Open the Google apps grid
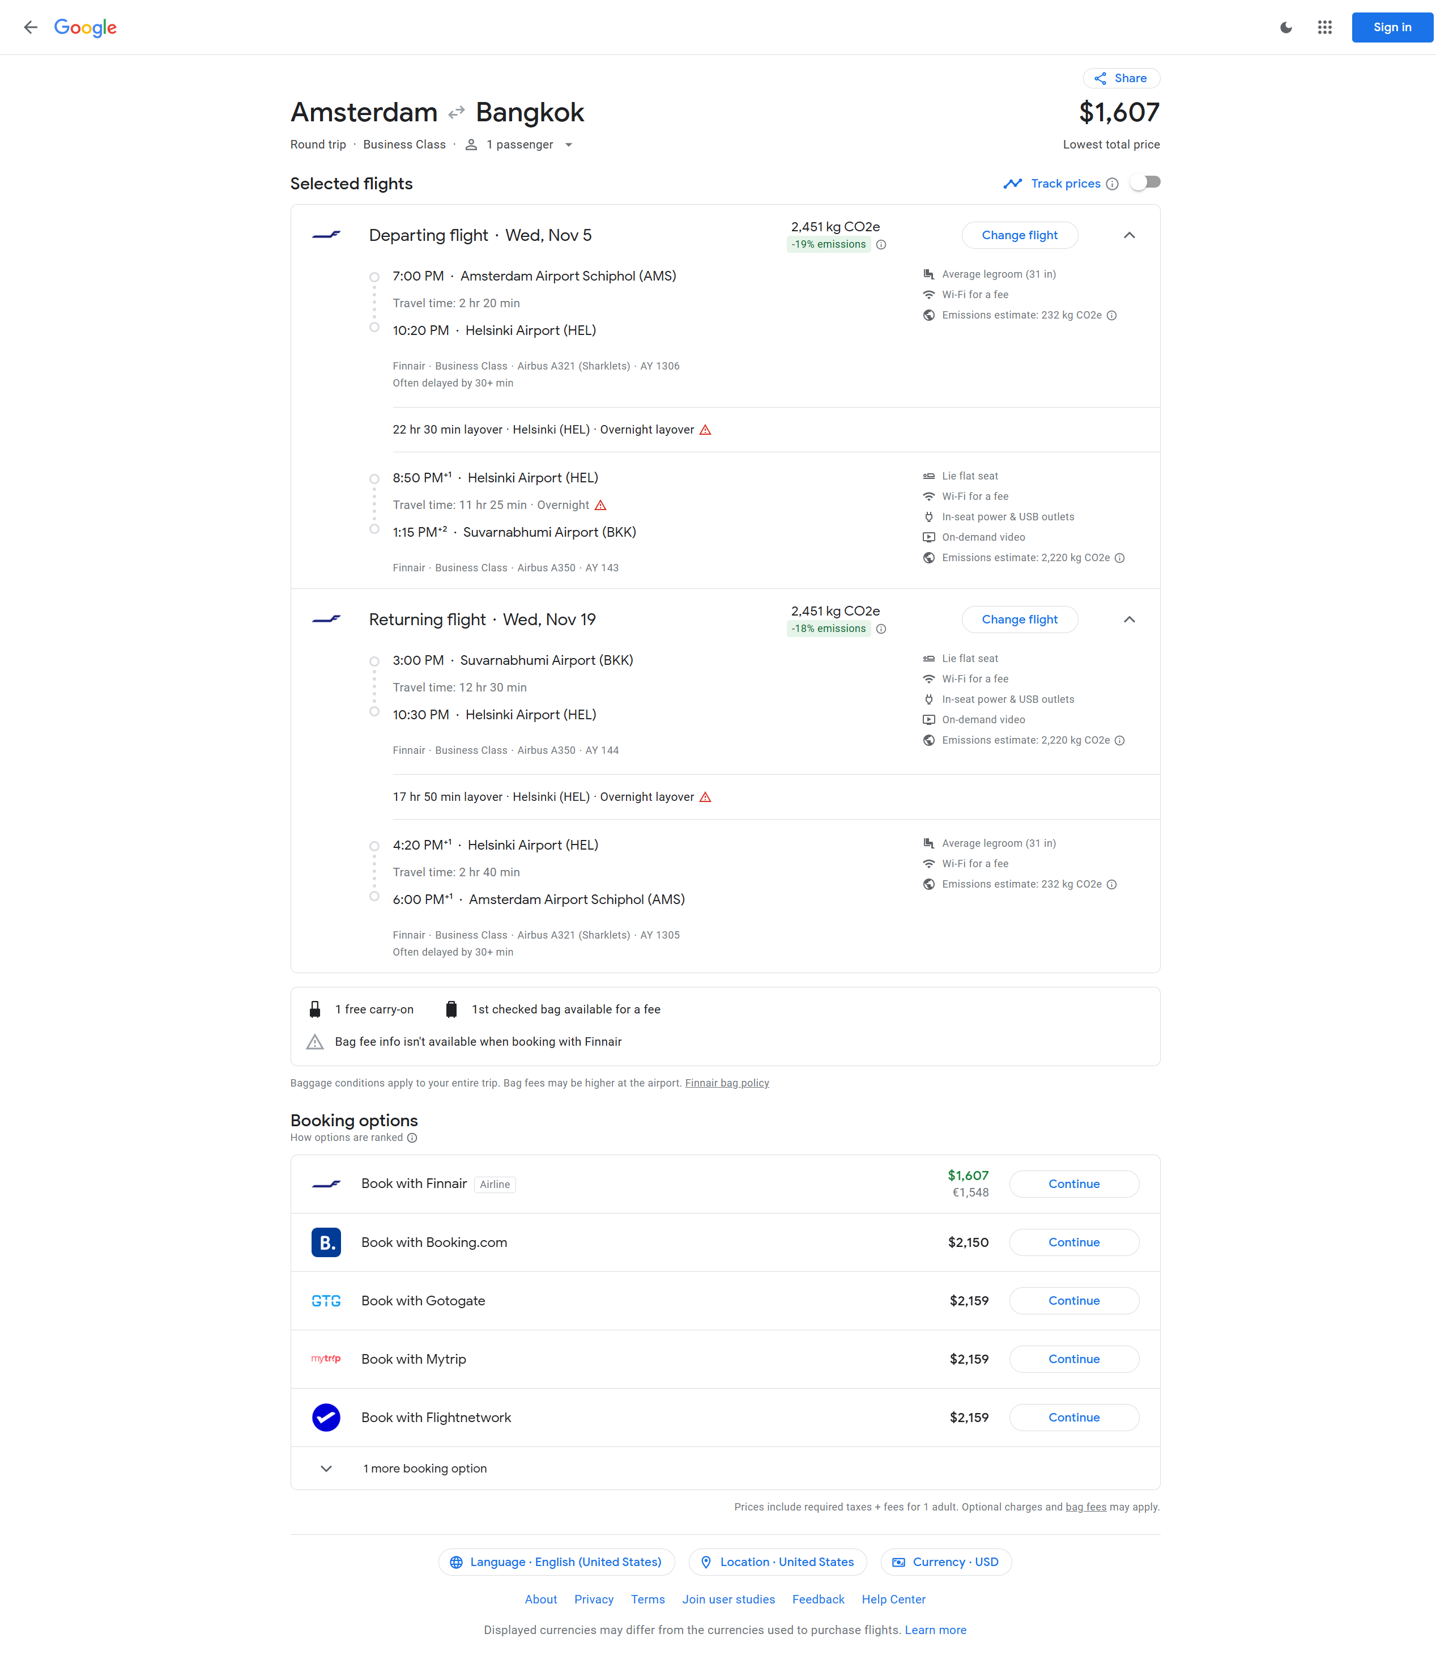The width and height of the screenshot is (1436, 1659). click(x=1324, y=27)
